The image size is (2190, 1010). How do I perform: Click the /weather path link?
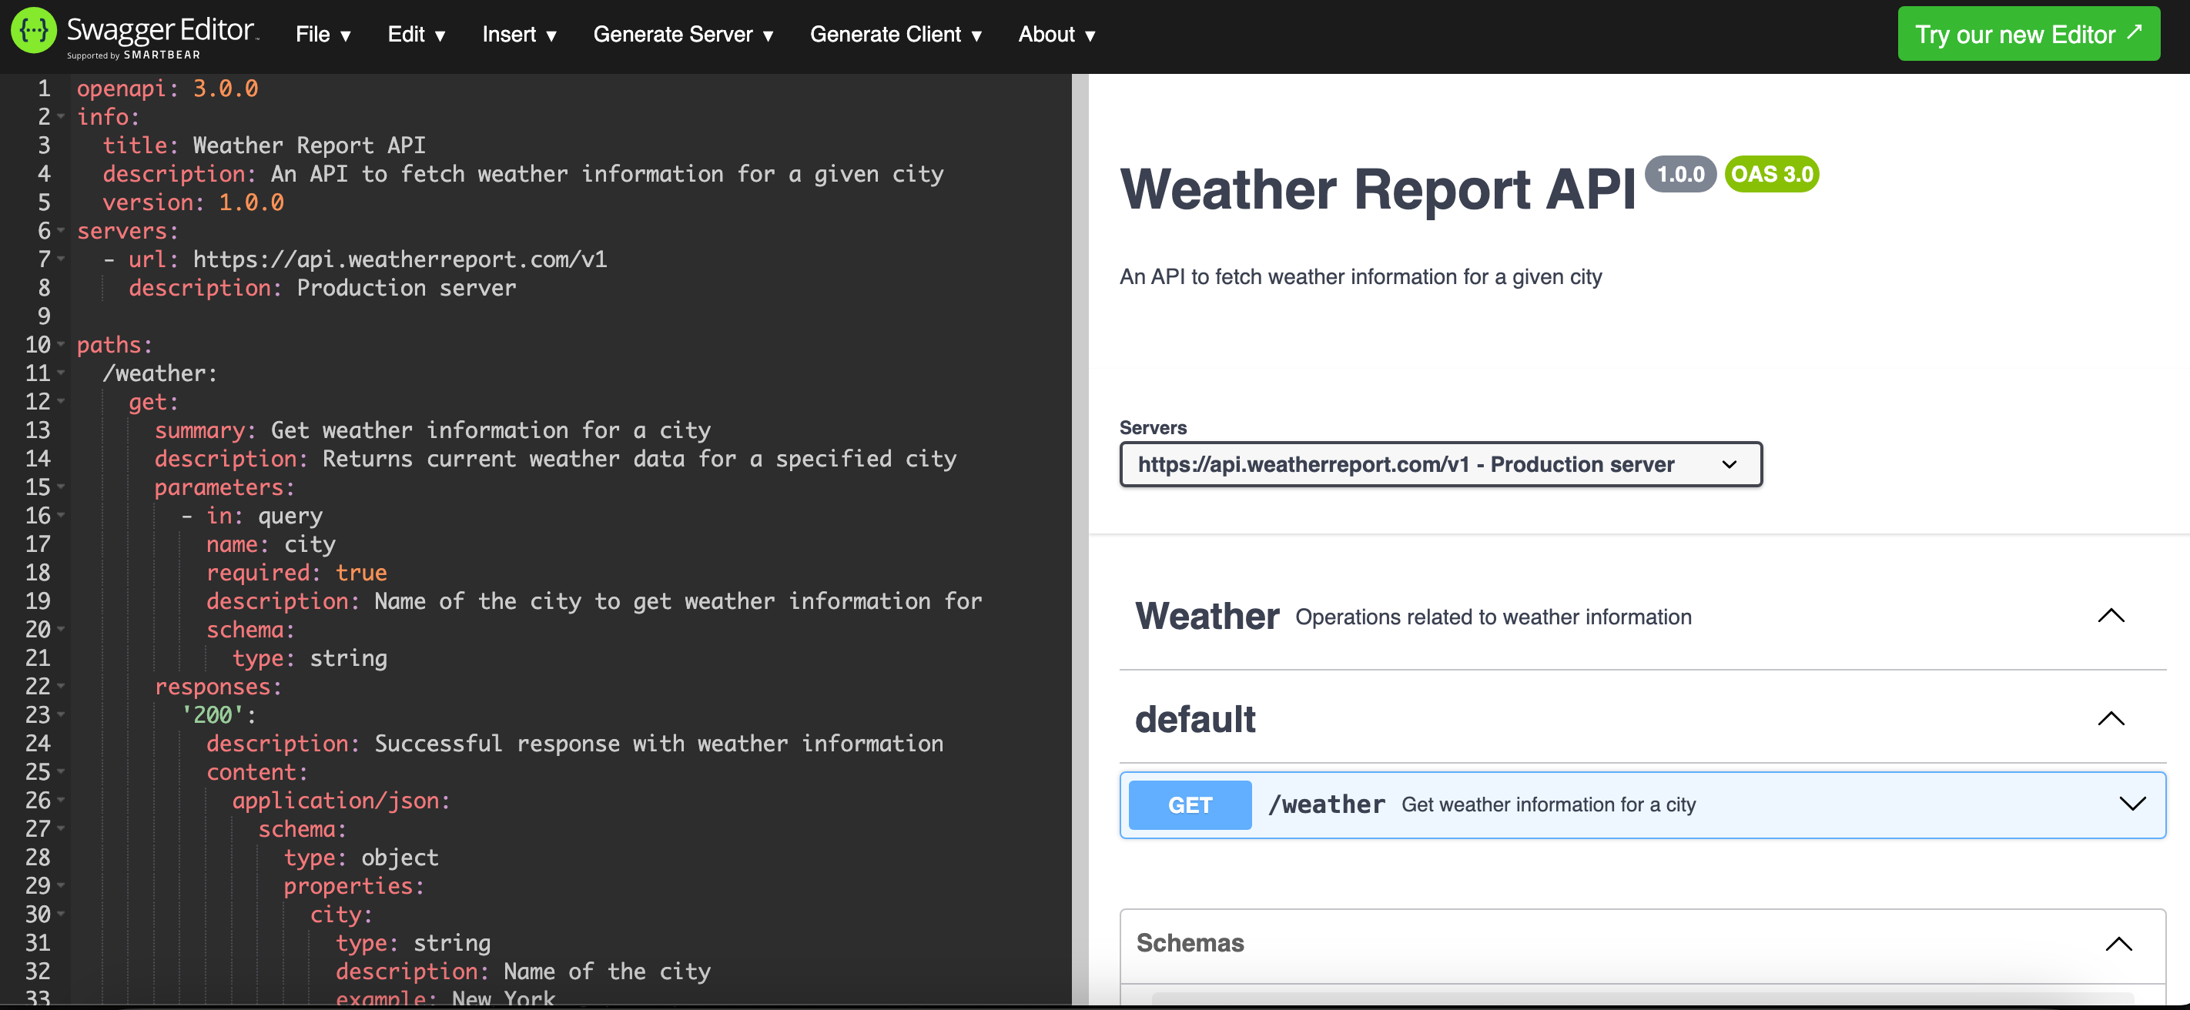[x=1326, y=804]
